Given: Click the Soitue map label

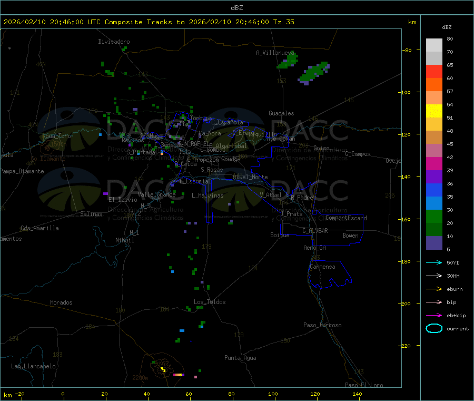Looking at the screenshot, I should [x=280, y=235].
